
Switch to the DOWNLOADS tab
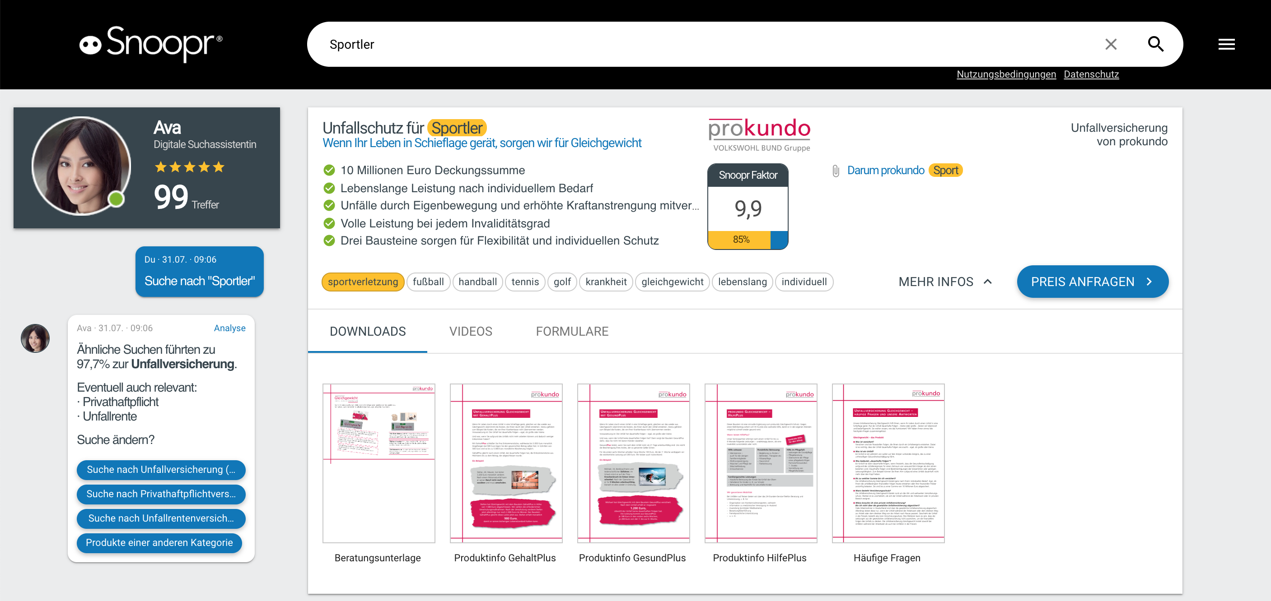[368, 331]
